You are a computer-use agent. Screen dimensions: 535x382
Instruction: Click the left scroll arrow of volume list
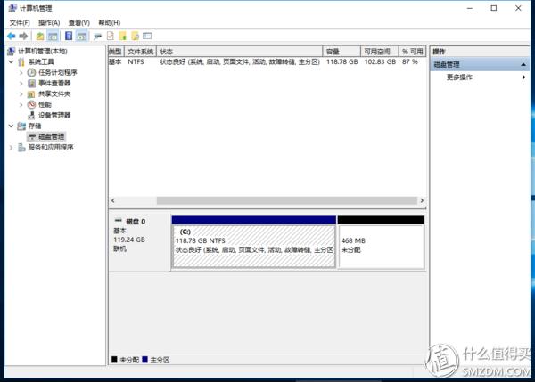coord(113,200)
